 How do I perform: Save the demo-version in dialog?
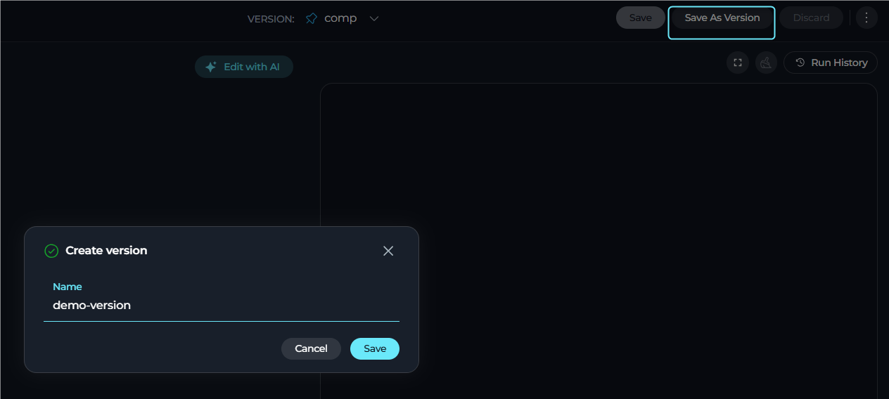375,348
